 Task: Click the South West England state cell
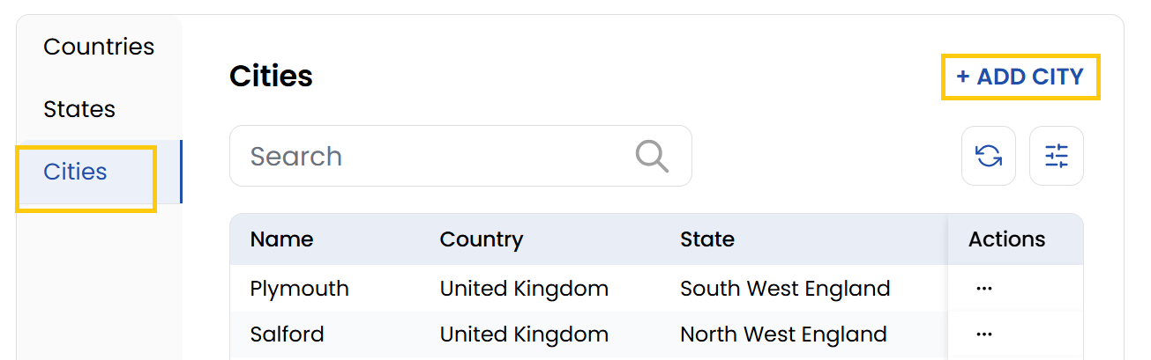coord(785,289)
